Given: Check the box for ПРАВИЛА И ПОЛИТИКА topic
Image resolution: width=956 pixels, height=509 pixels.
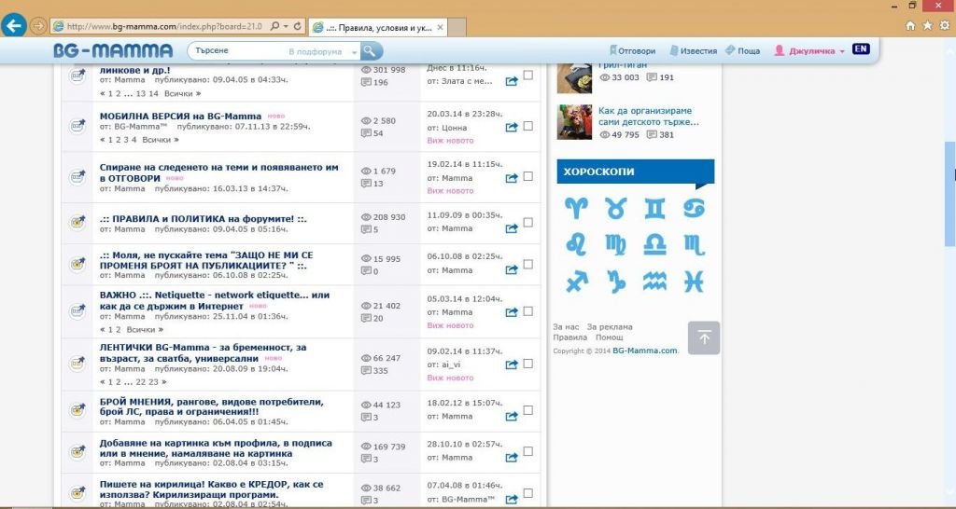Looking at the screenshot, I should (528, 223).
